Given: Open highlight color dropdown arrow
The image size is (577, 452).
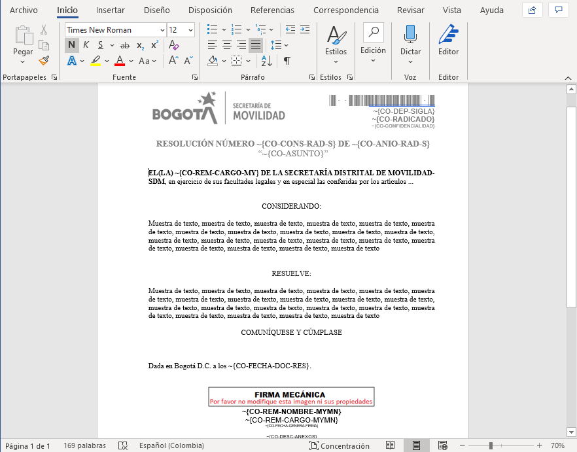Looking at the screenshot, I should coord(107,61).
